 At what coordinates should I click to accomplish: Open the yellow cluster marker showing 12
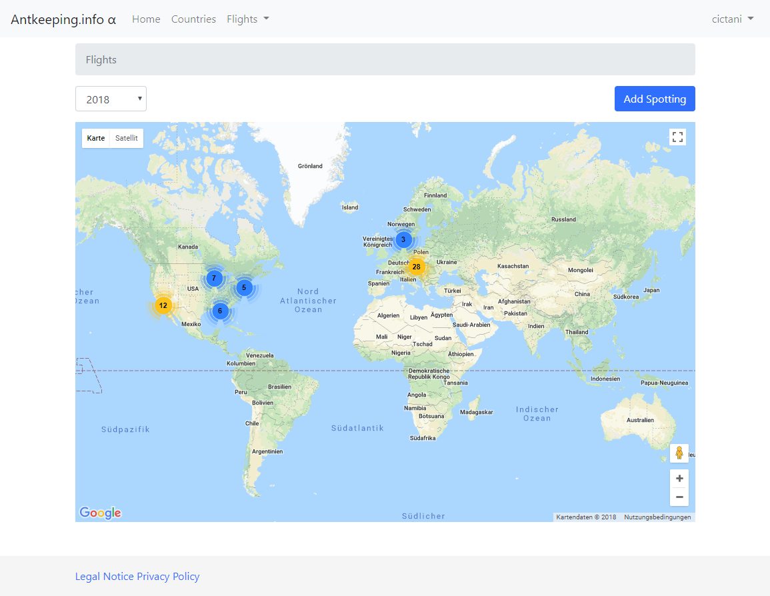(163, 305)
